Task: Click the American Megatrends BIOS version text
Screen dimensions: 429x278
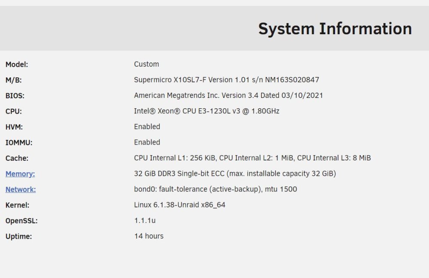Action: point(229,95)
